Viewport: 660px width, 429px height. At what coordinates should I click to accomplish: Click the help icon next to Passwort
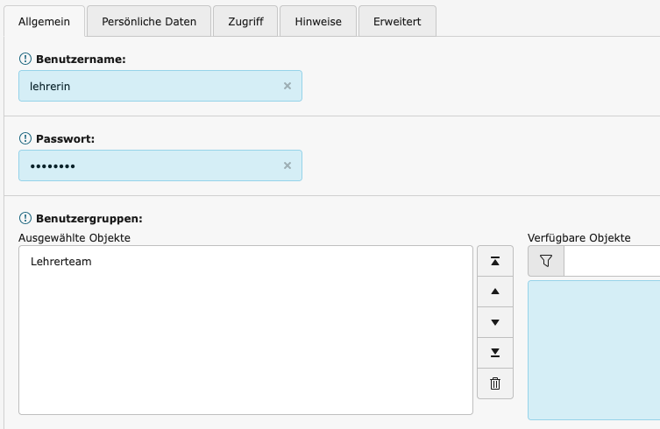click(x=25, y=138)
